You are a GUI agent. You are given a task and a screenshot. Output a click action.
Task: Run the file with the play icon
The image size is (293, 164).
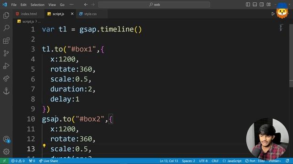pos(273,14)
